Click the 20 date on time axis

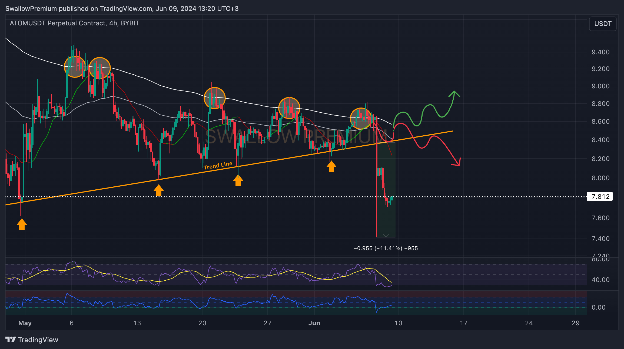[x=202, y=323]
